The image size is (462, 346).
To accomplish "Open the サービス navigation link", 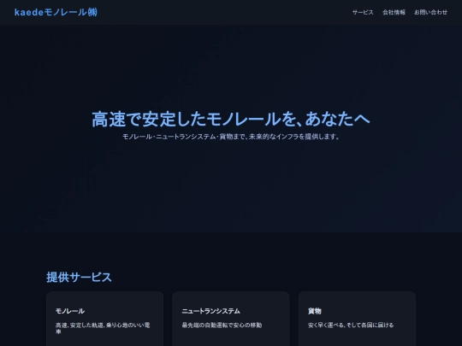I will pos(363,12).
